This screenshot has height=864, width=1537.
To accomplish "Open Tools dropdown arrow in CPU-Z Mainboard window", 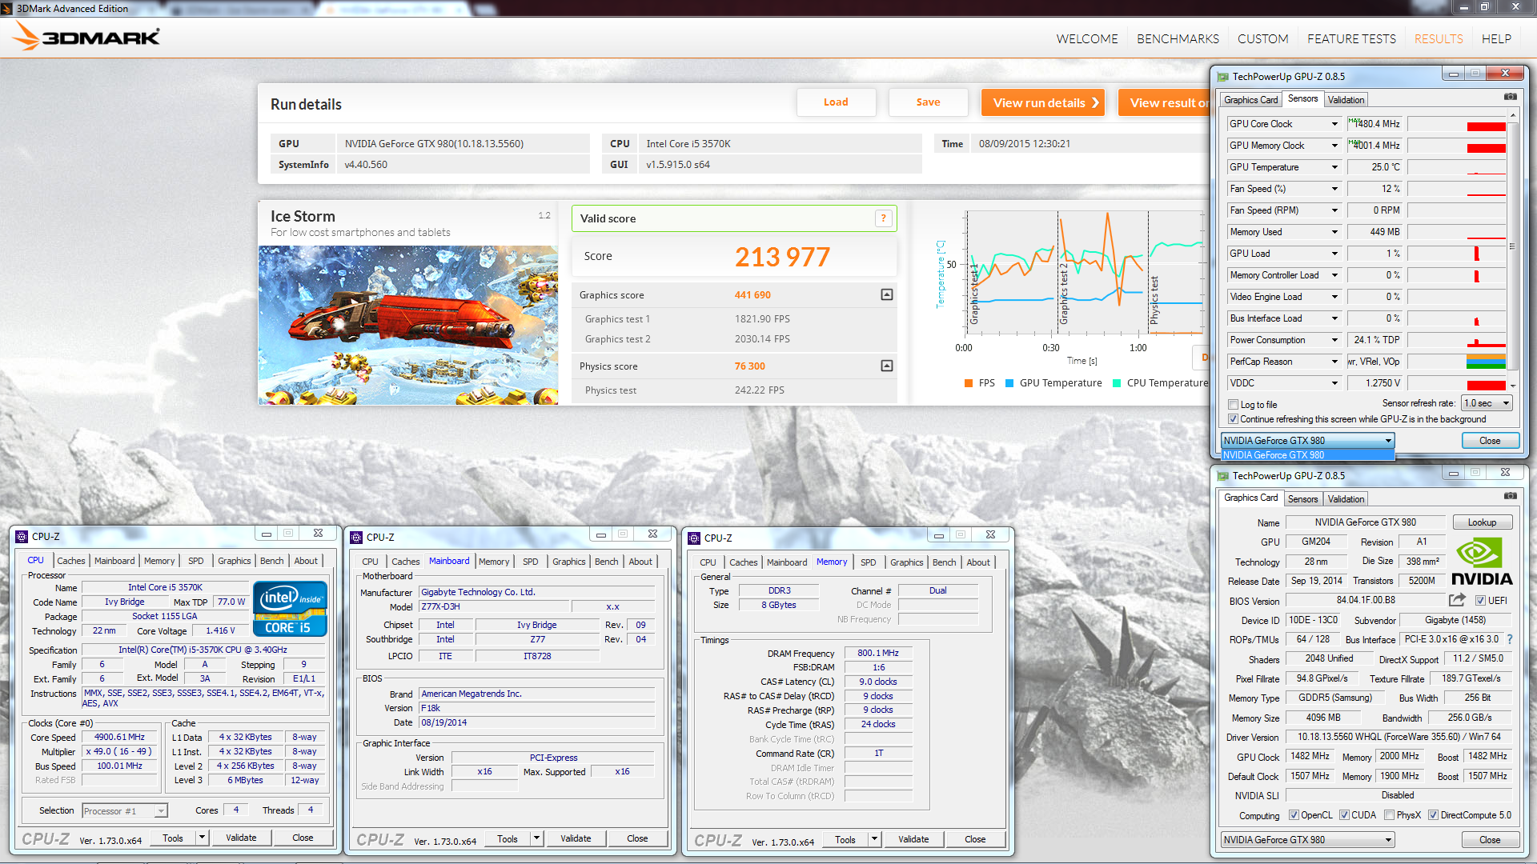I will click(536, 838).
